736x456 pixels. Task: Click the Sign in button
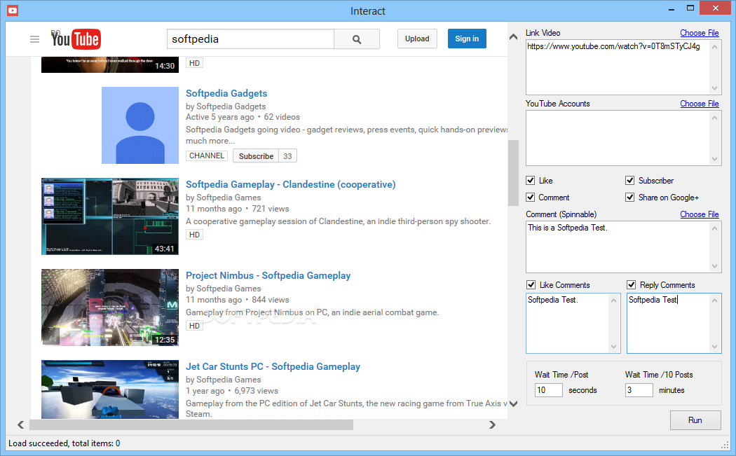[467, 39]
